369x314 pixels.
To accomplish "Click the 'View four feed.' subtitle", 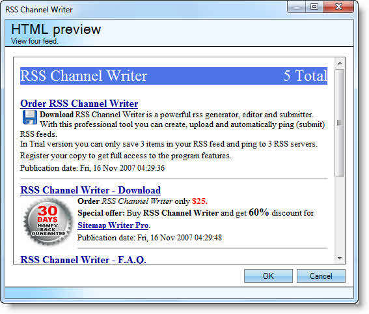I will pos(34,41).
